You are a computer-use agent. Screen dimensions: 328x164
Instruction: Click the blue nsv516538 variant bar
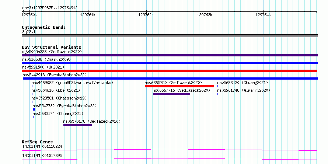coord(170,63)
